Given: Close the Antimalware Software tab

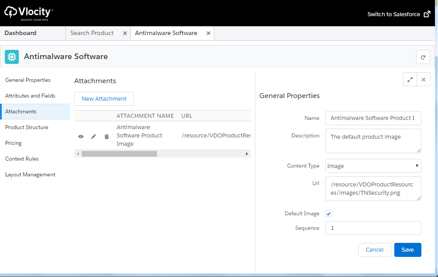Looking at the screenshot, I should (x=209, y=33).
